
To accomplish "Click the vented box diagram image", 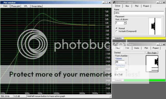I will click(x=152, y=64).
